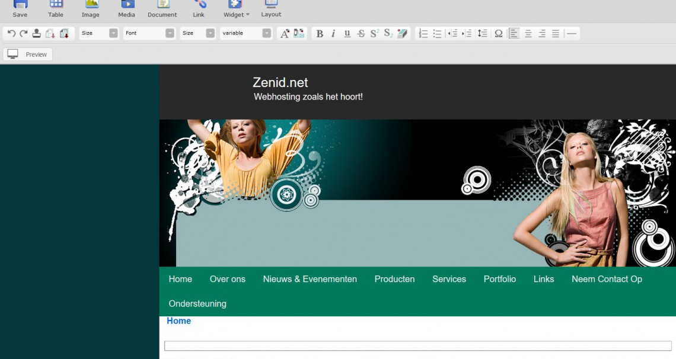Toggle superscript formatting
The height and width of the screenshot is (359, 676).
[374, 34]
